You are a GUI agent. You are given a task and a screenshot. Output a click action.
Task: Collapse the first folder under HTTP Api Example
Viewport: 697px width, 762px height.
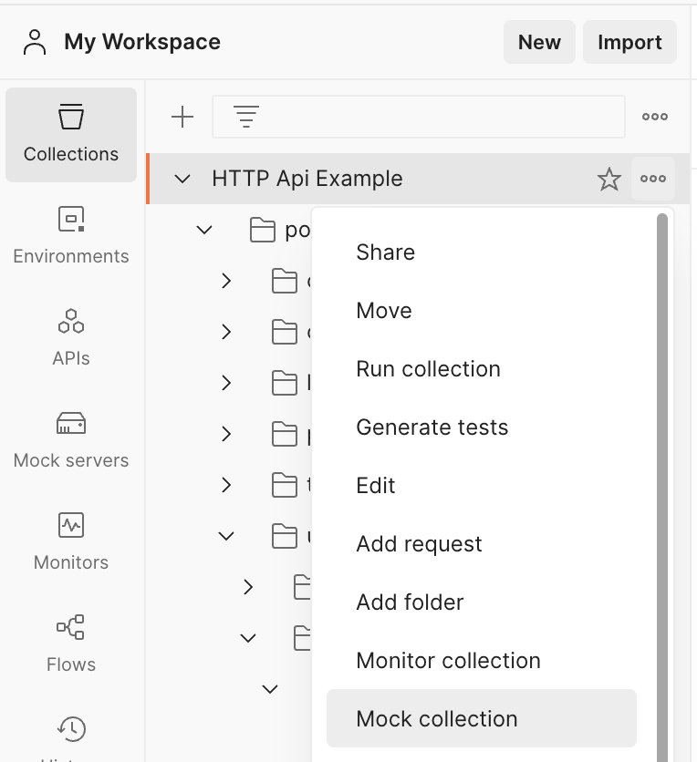pyautogui.click(x=204, y=231)
